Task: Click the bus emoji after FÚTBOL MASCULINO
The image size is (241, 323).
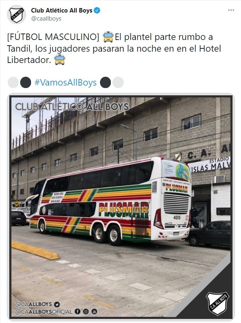Action: 108,37
